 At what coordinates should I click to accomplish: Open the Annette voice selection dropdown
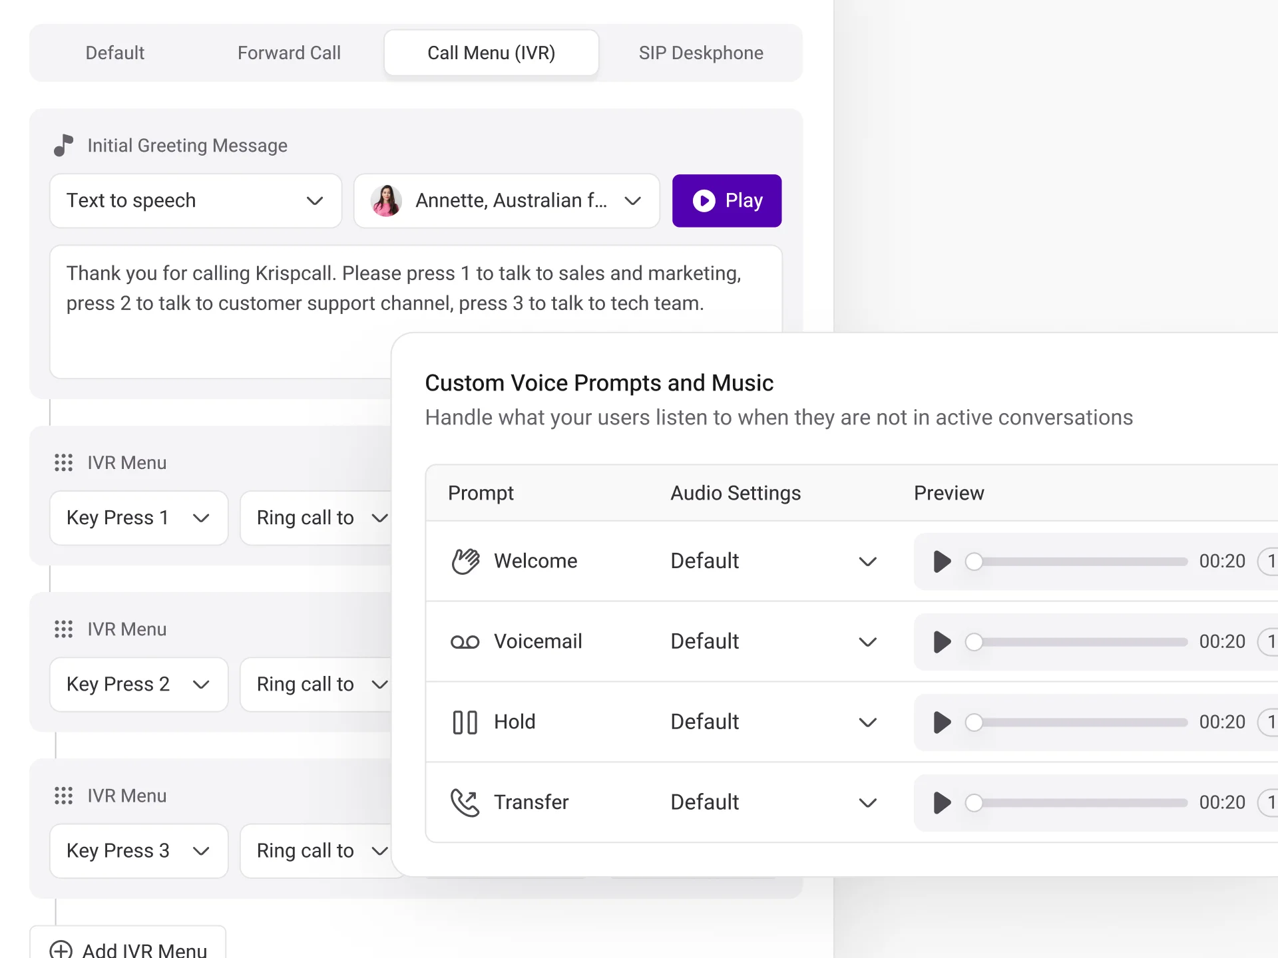click(x=507, y=200)
